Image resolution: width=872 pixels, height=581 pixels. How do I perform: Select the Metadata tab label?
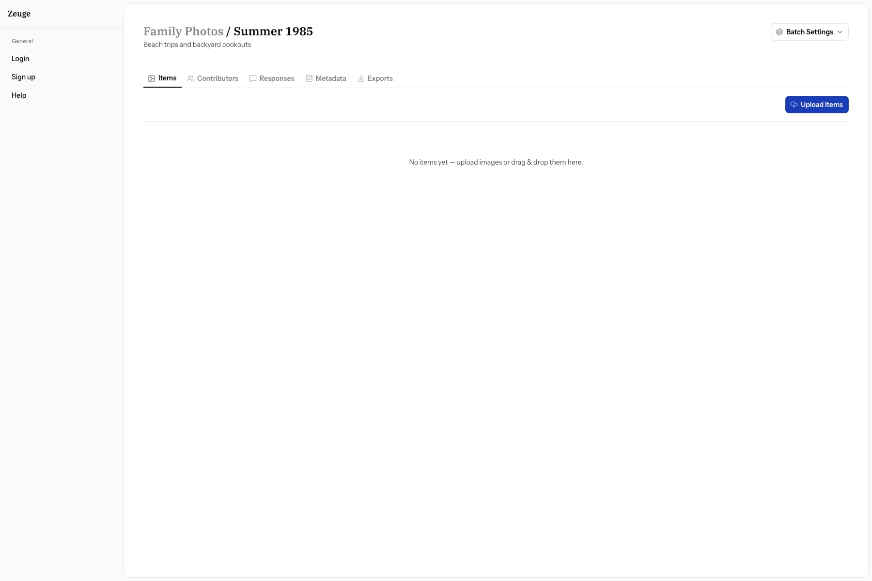[x=330, y=78]
